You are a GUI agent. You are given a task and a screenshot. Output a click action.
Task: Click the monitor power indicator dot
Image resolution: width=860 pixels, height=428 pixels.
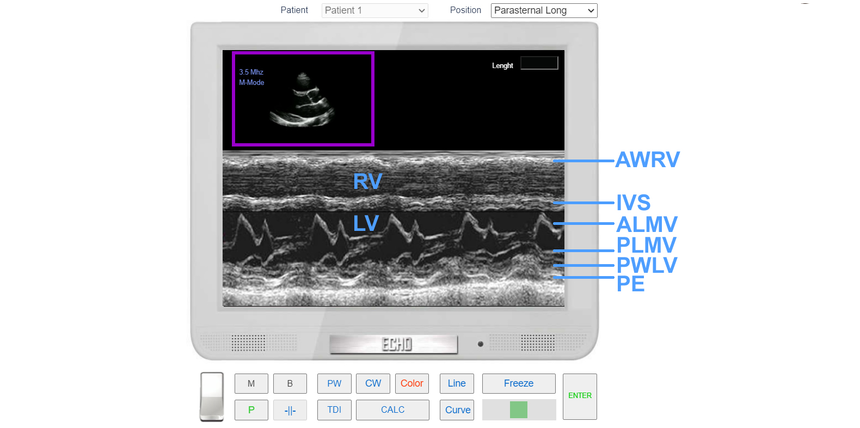(481, 344)
